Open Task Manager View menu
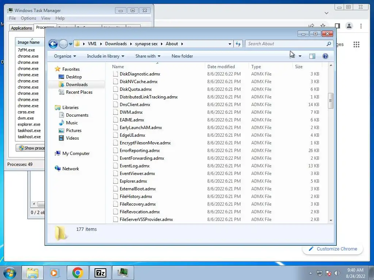Image resolution: width=374 pixels, height=280 pixels. (x=46, y=18)
